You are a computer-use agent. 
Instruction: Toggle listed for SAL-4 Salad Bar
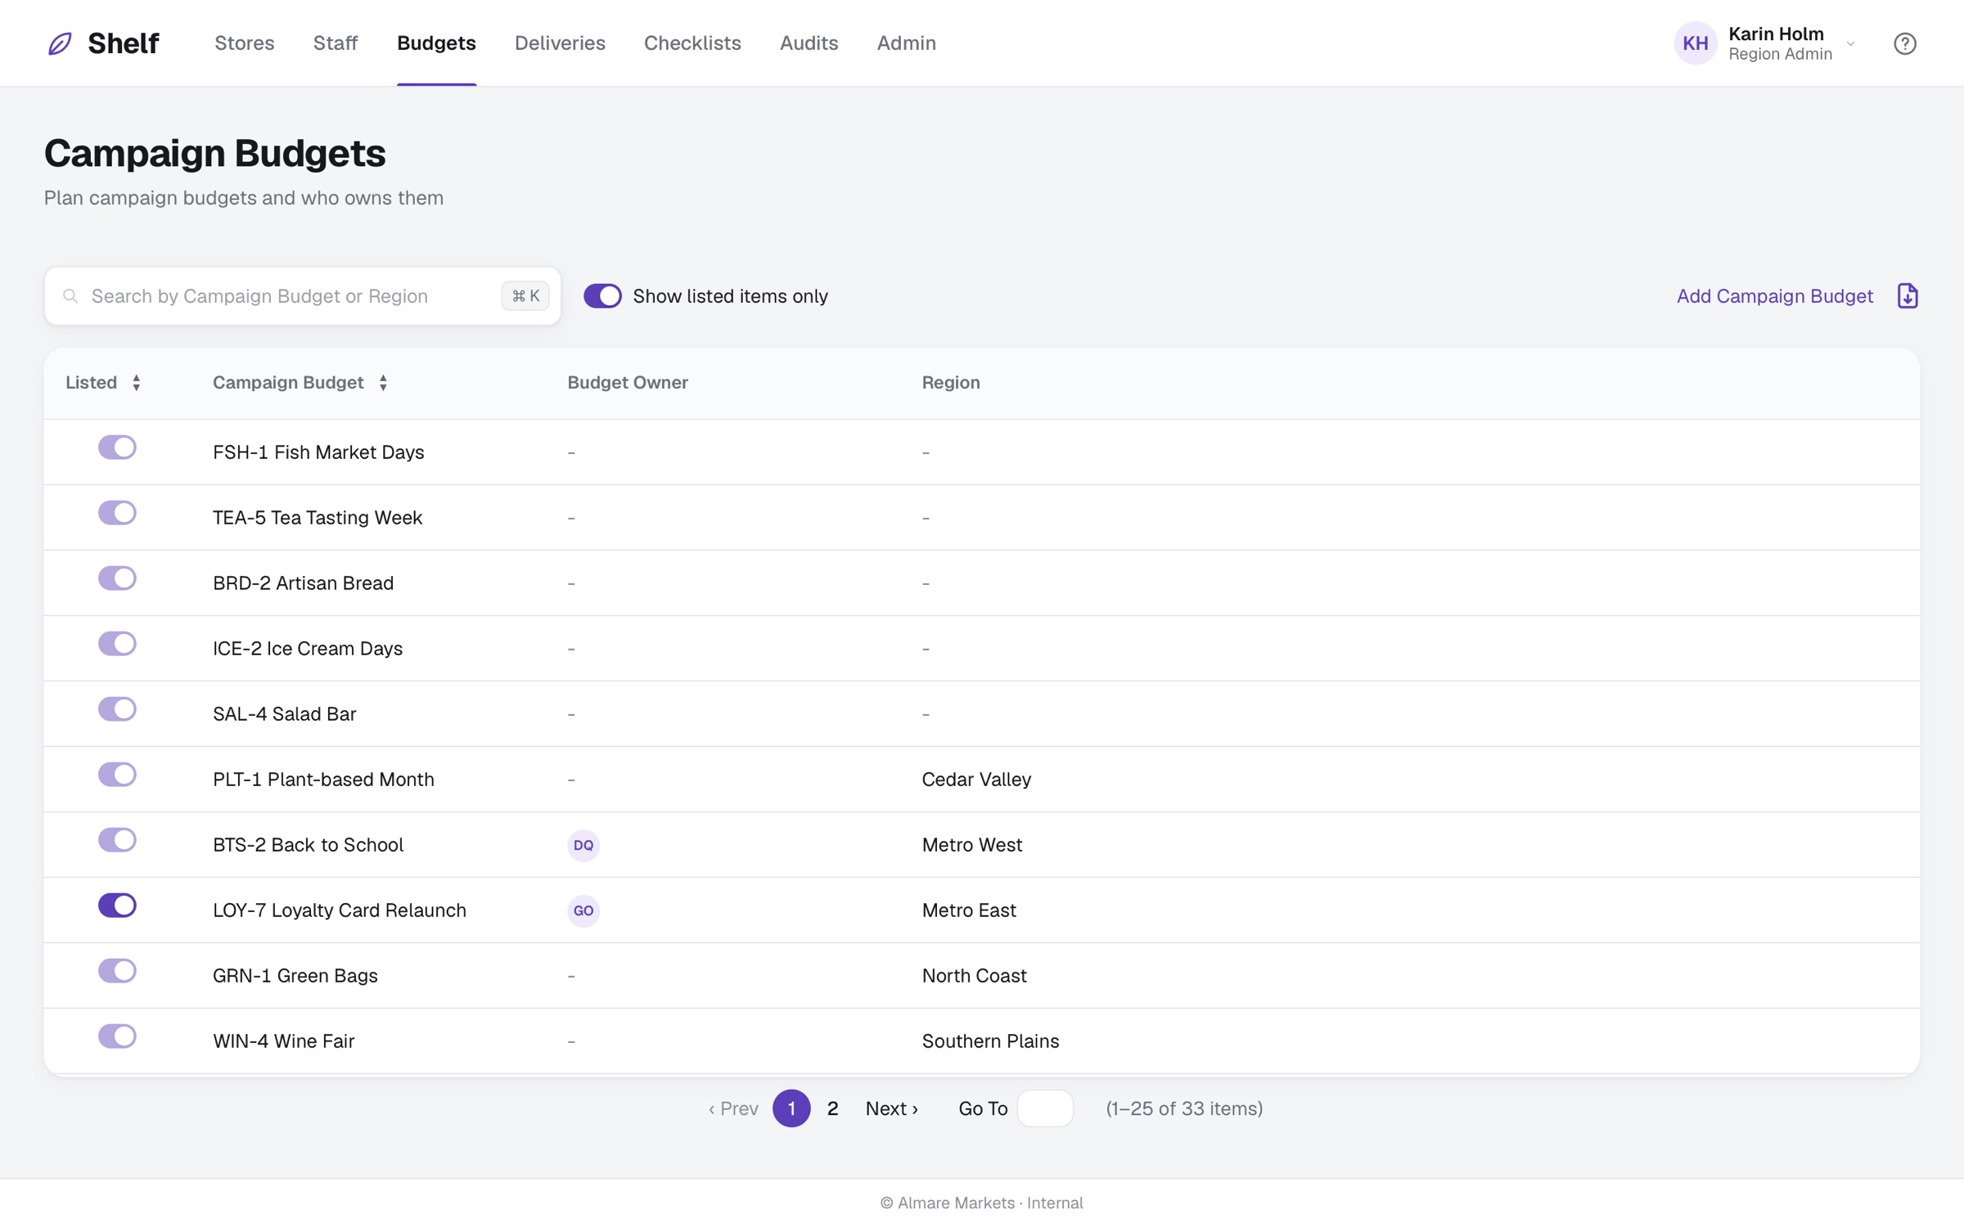117,709
